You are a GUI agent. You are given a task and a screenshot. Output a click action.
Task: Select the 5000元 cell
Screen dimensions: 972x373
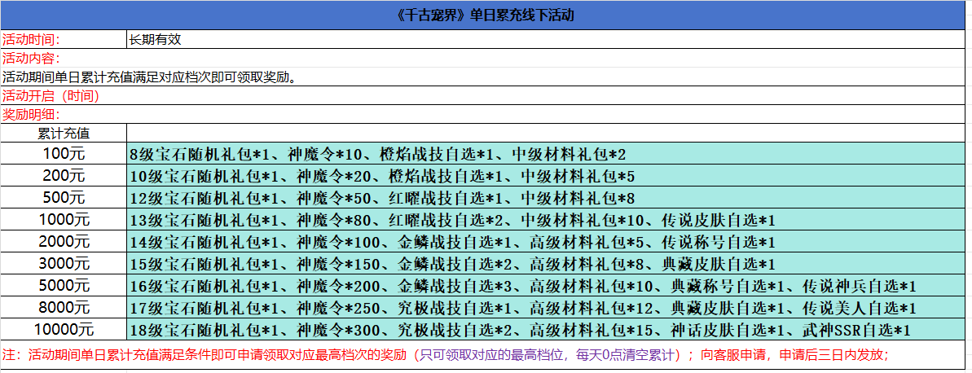pyautogui.click(x=64, y=286)
